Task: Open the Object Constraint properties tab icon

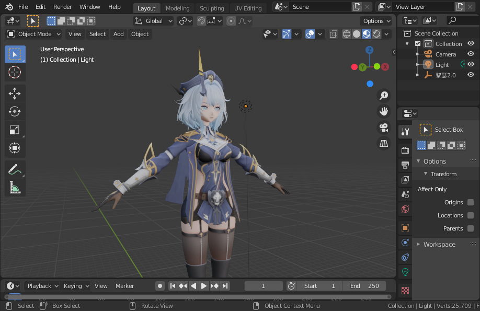Action: (405, 258)
